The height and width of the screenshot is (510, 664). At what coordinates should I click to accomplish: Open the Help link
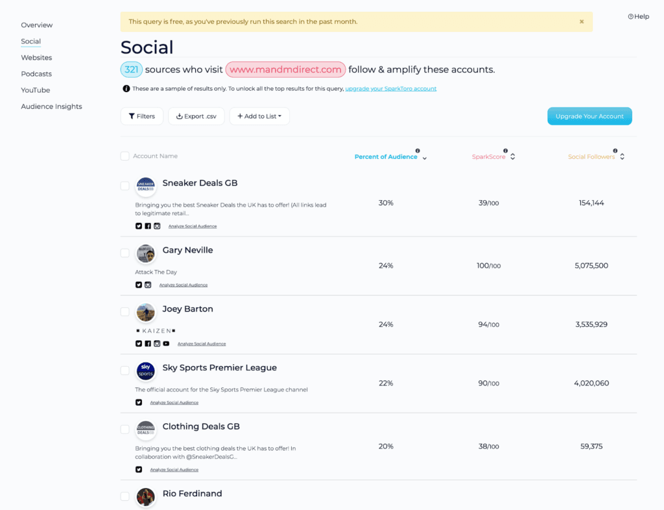coord(639,16)
